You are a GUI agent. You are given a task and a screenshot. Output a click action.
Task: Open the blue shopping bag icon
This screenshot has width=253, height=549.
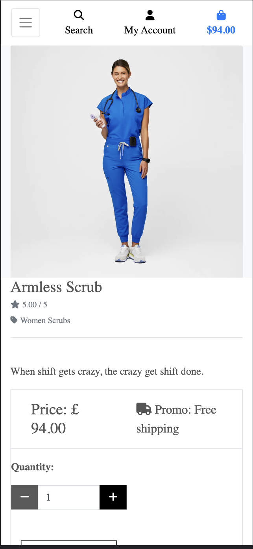click(x=221, y=15)
